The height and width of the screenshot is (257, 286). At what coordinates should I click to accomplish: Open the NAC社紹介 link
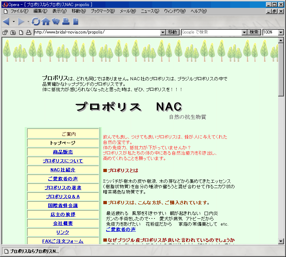63,170
